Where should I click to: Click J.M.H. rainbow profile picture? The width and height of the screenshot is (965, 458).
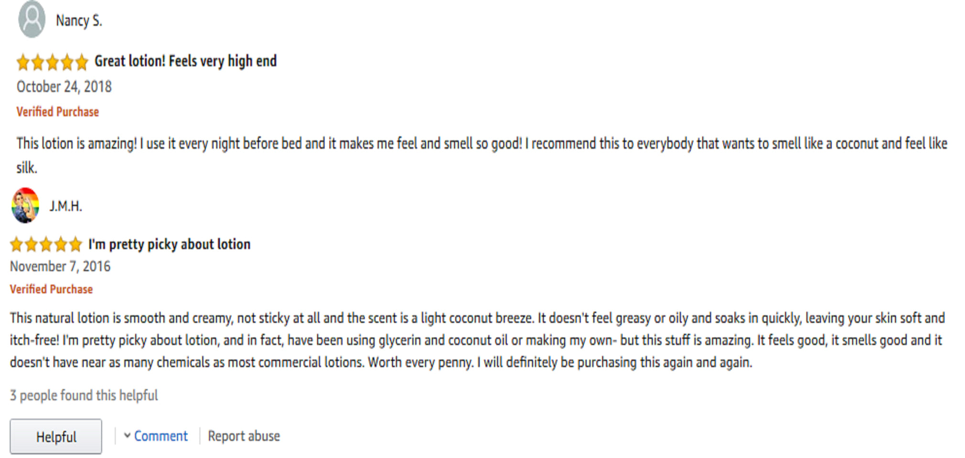pyautogui.click(x=25, y=206)
